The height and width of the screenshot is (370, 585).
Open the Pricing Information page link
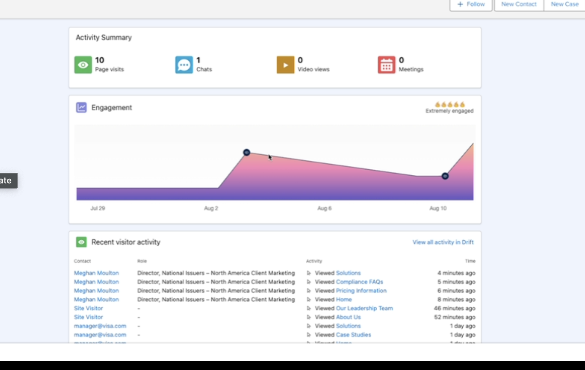pyautogui.click(x=361, y=290)
